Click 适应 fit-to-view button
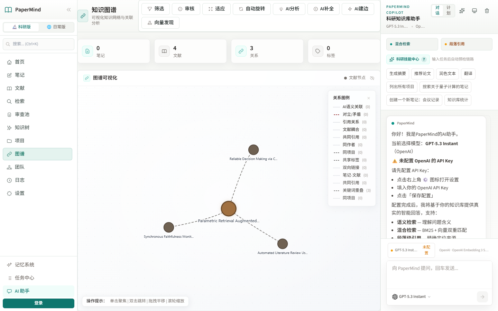 click(x=216, y=9)
